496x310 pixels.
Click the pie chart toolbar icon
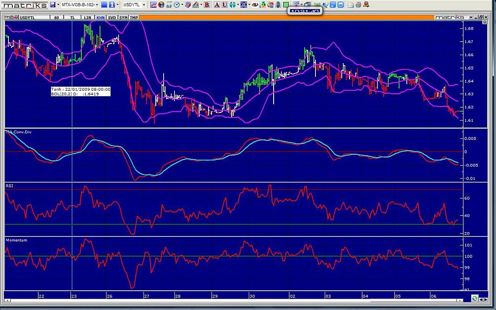[161, 5]
